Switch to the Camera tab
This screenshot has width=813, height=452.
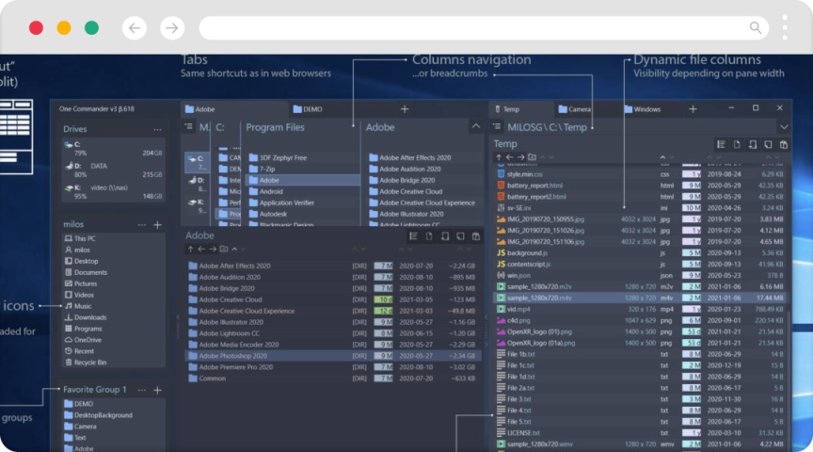click(x=575, y=109)
